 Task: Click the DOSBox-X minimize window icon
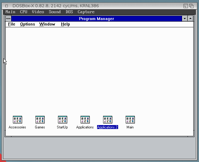tap(186, 6)
